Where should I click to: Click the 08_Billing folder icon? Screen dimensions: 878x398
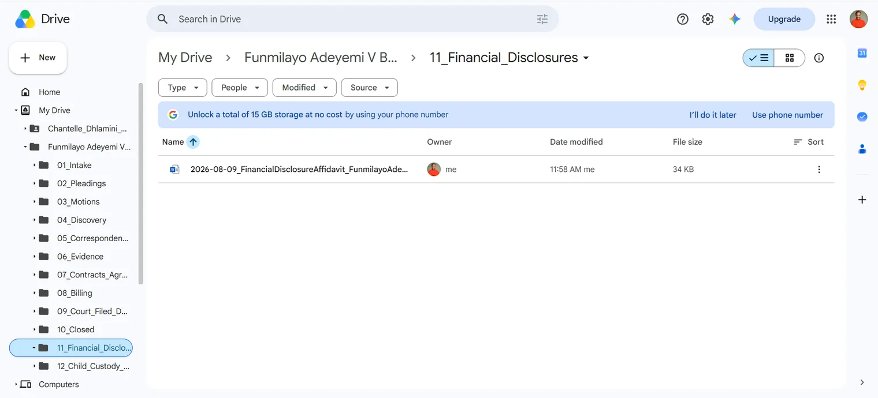tap(44, 293)
